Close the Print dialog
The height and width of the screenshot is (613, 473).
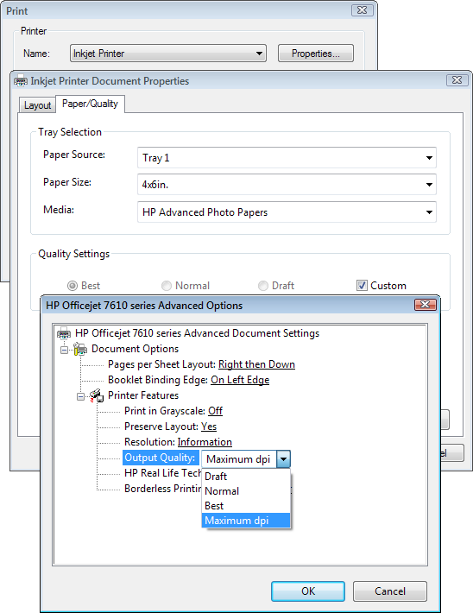click(363, 10)
